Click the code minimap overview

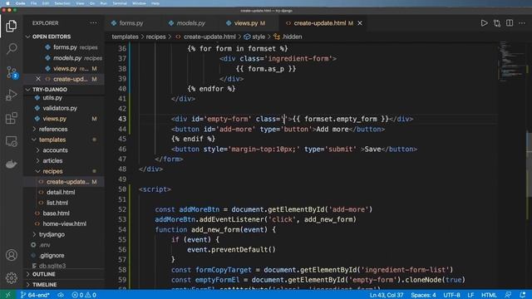512,61
